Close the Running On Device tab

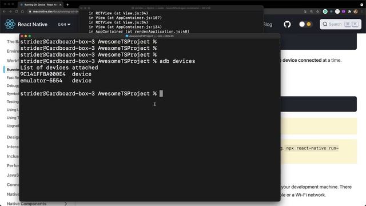tap(60, 5)
